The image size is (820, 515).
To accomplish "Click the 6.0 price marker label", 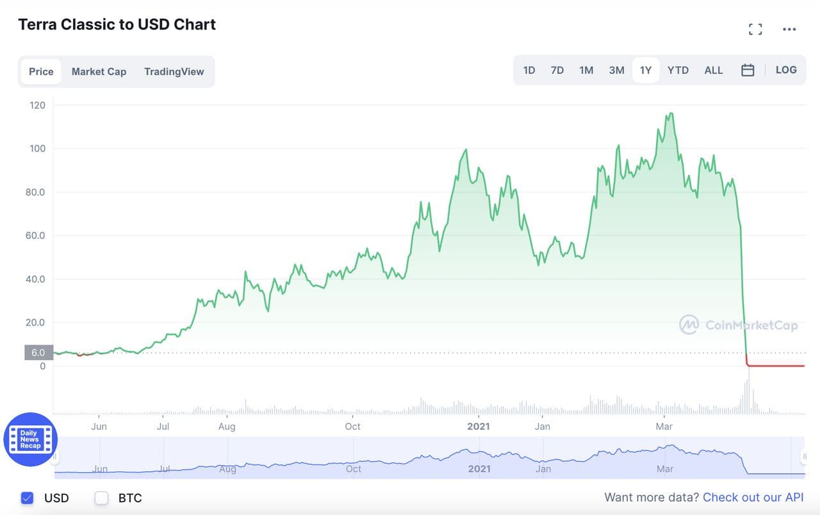I will click(x=38, y=352).
